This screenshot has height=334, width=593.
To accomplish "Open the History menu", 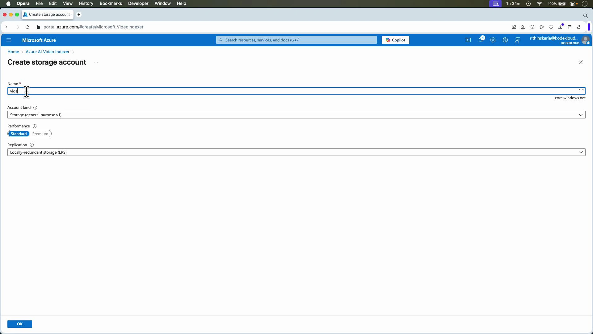I will click(x=86, y=3).
